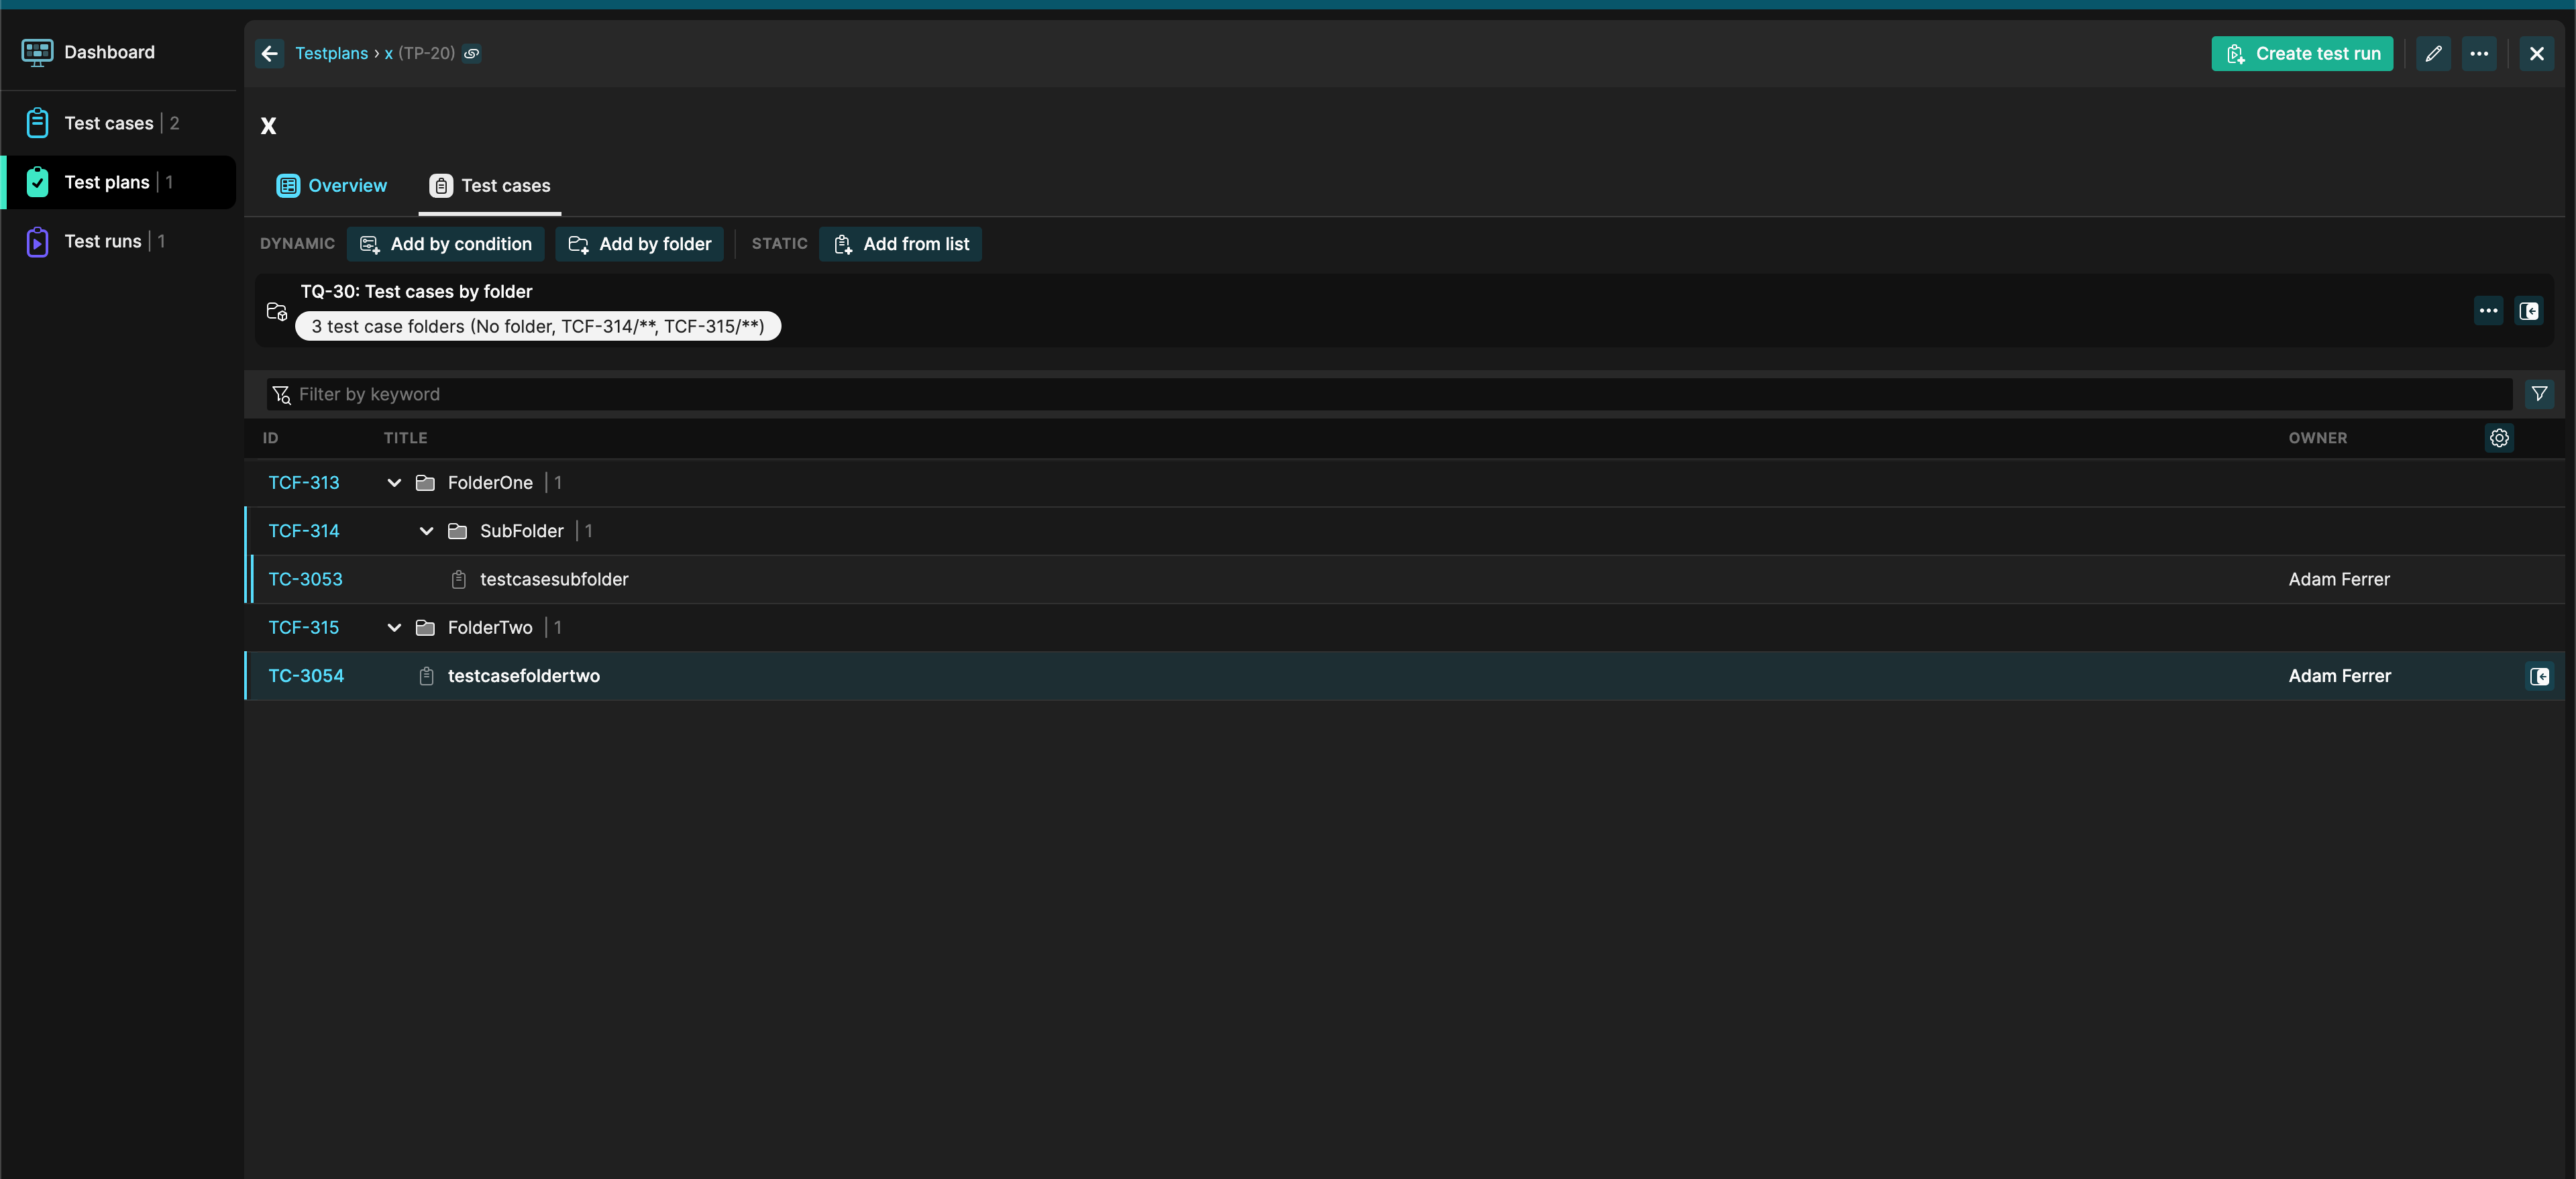Screen dimensions: 2576x1179
Task: Open side panel for testcasefoldertwo row
Action: point(2539,676)
